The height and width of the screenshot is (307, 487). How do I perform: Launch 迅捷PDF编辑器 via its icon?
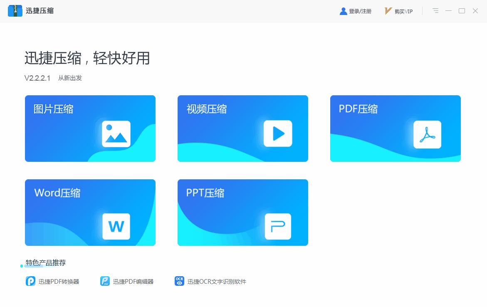(x=104, y=281)
